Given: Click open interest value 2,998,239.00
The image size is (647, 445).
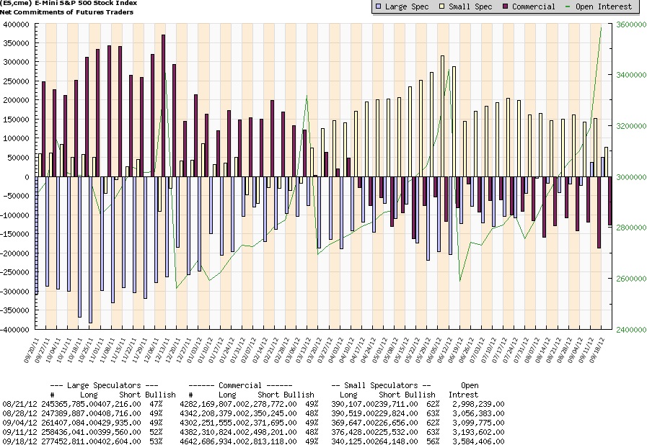Looking at the screenshot, I should [478, 404].
